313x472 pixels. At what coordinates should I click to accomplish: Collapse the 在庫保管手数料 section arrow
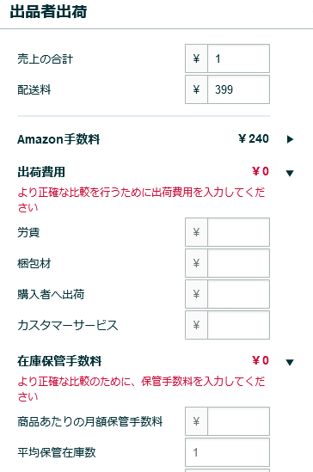290,362
